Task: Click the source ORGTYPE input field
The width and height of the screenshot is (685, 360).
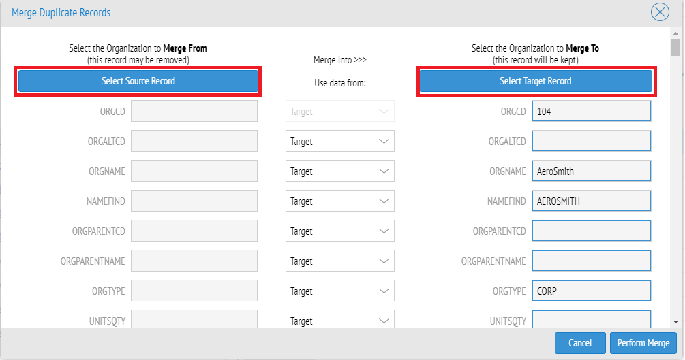Action: (x=194, y=291)
